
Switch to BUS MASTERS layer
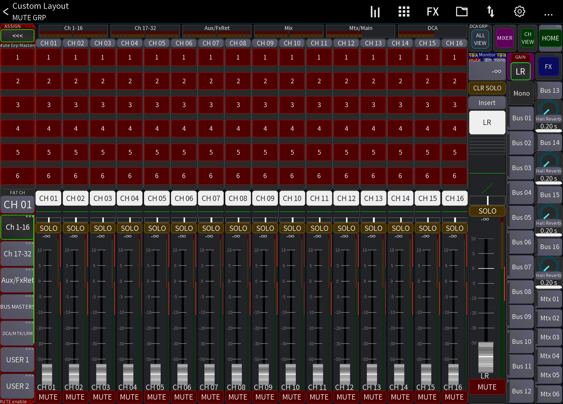coord(17,307)
